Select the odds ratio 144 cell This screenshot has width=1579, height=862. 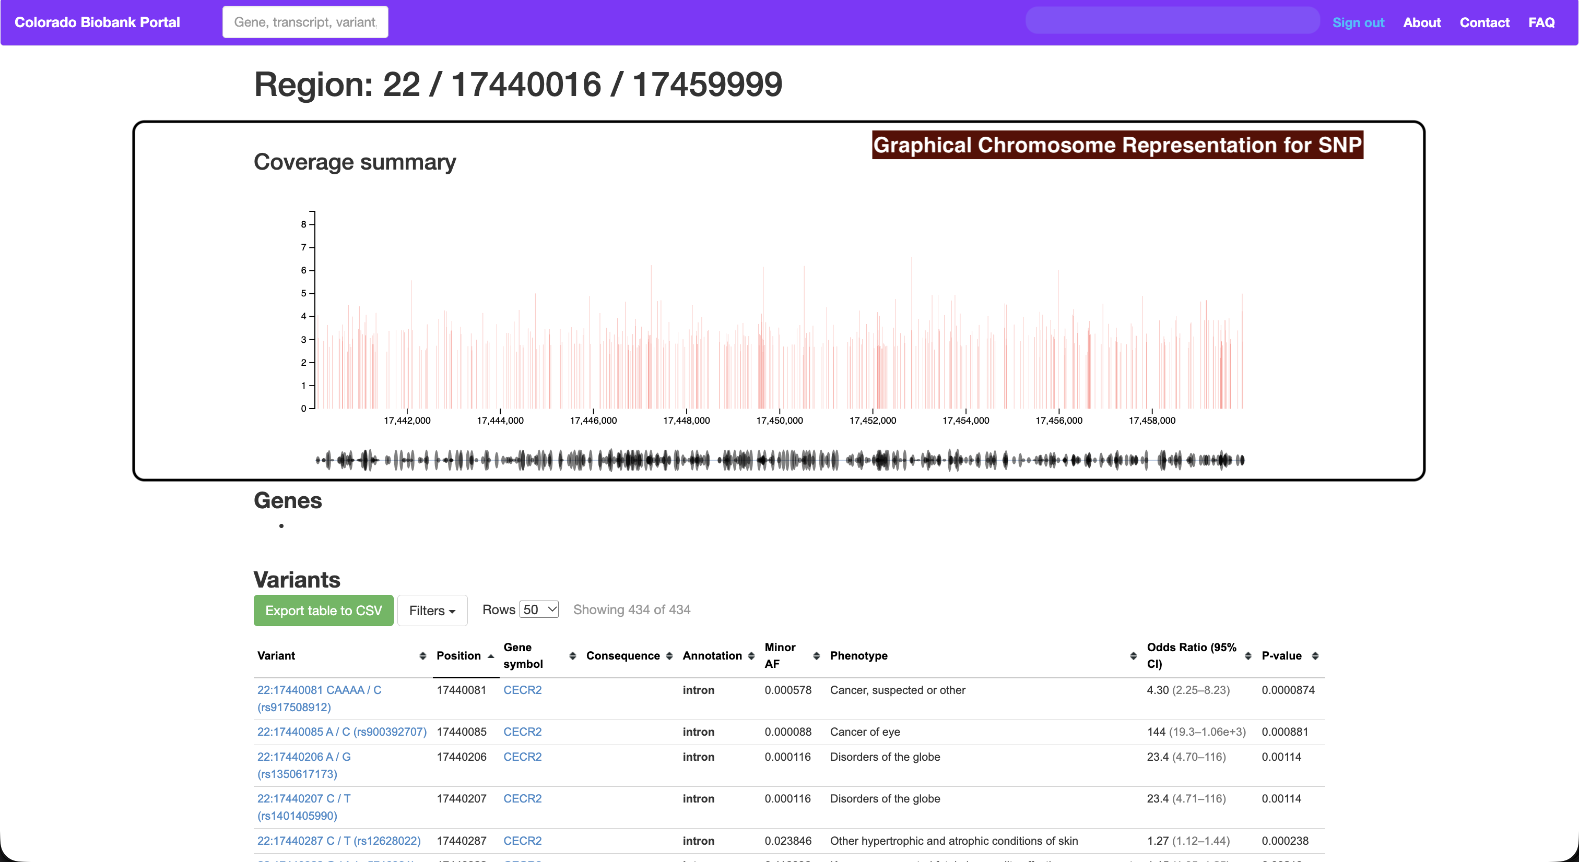pyautogui.click(x=1196, y=732)
